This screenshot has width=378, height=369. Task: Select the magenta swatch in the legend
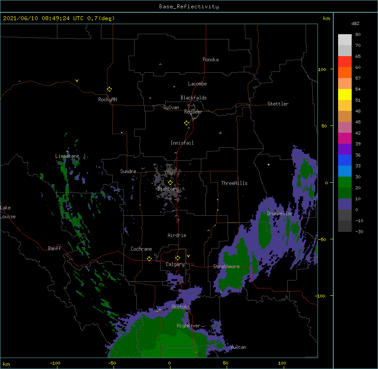tap(345, 138)
